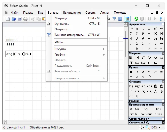Screen dimensions: 167x132
Task: Click the Pause calculation toolbar icon
Action: click(149, 19)
